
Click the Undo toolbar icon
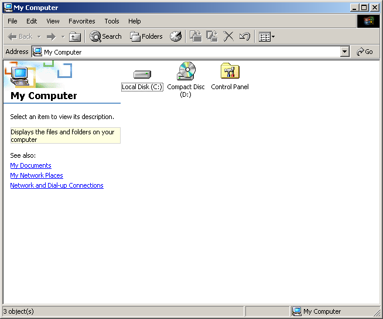(244, 36)
